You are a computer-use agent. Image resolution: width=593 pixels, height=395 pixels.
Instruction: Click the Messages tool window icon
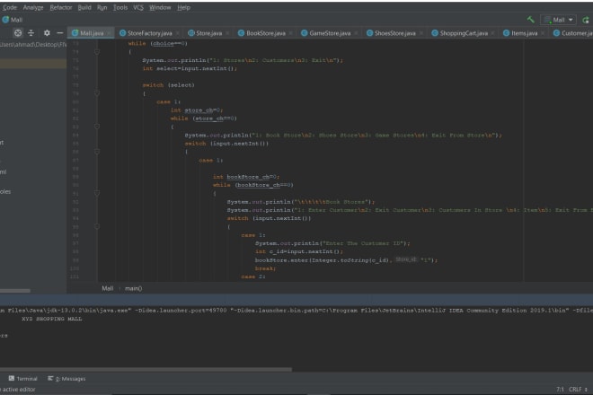(x=50, y=378)
